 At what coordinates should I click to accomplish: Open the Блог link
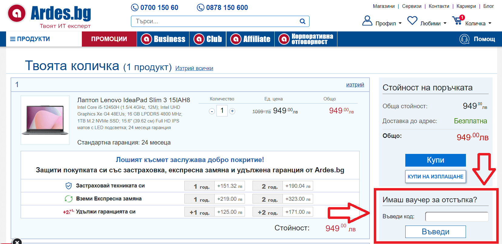pyautogui.click(x=489, y=6)
